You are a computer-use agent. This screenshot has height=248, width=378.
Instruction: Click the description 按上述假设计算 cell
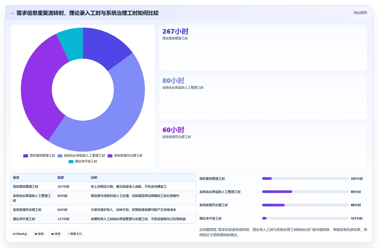(129, 187)
